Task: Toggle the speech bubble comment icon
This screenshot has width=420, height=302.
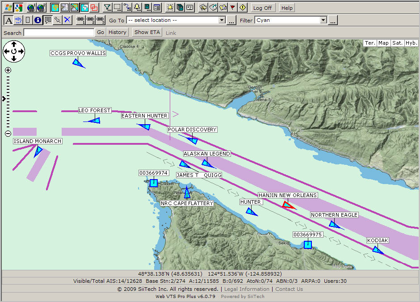Action: pos(48,20)
